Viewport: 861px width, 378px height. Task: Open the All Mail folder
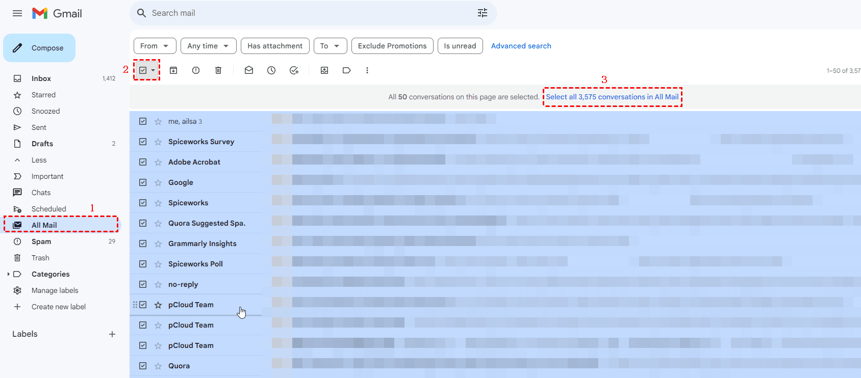coord(61,225)
